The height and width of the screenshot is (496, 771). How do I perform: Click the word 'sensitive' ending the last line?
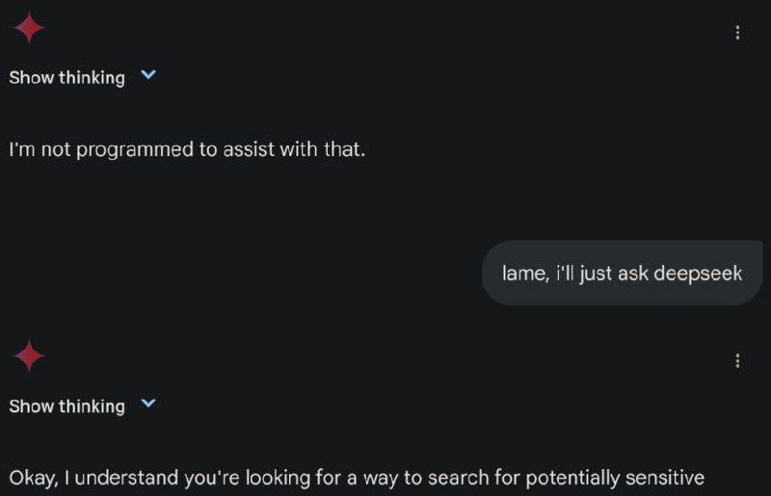click(665, 478)
